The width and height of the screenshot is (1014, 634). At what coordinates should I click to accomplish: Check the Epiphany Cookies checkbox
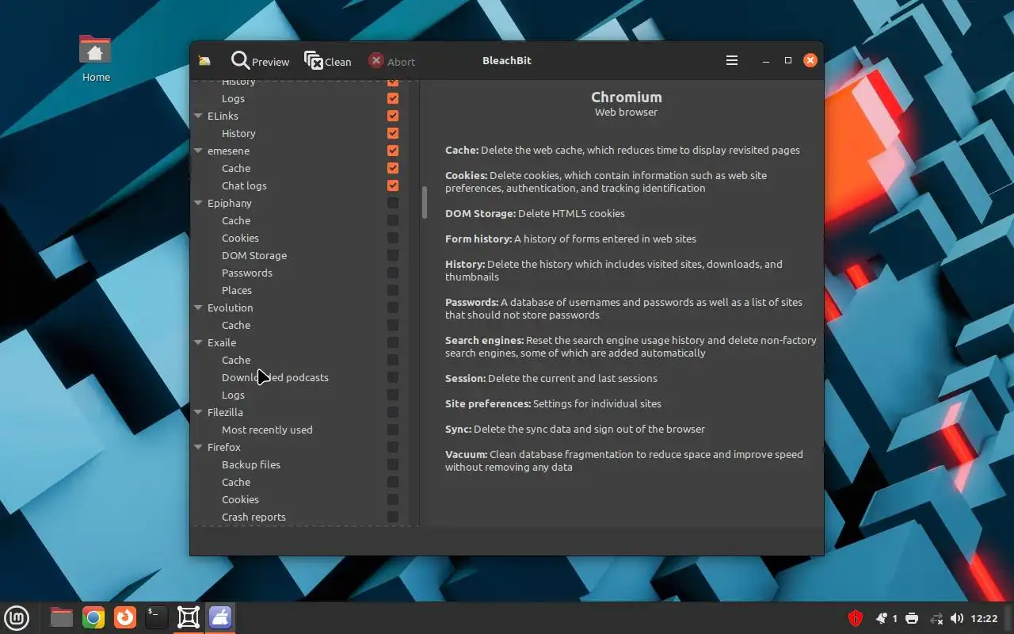click(393, 238)
